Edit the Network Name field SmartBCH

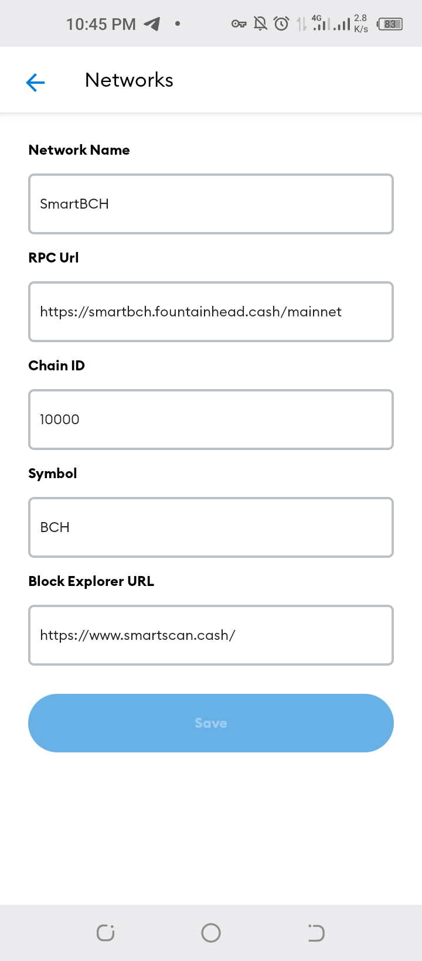pos(211,204)
